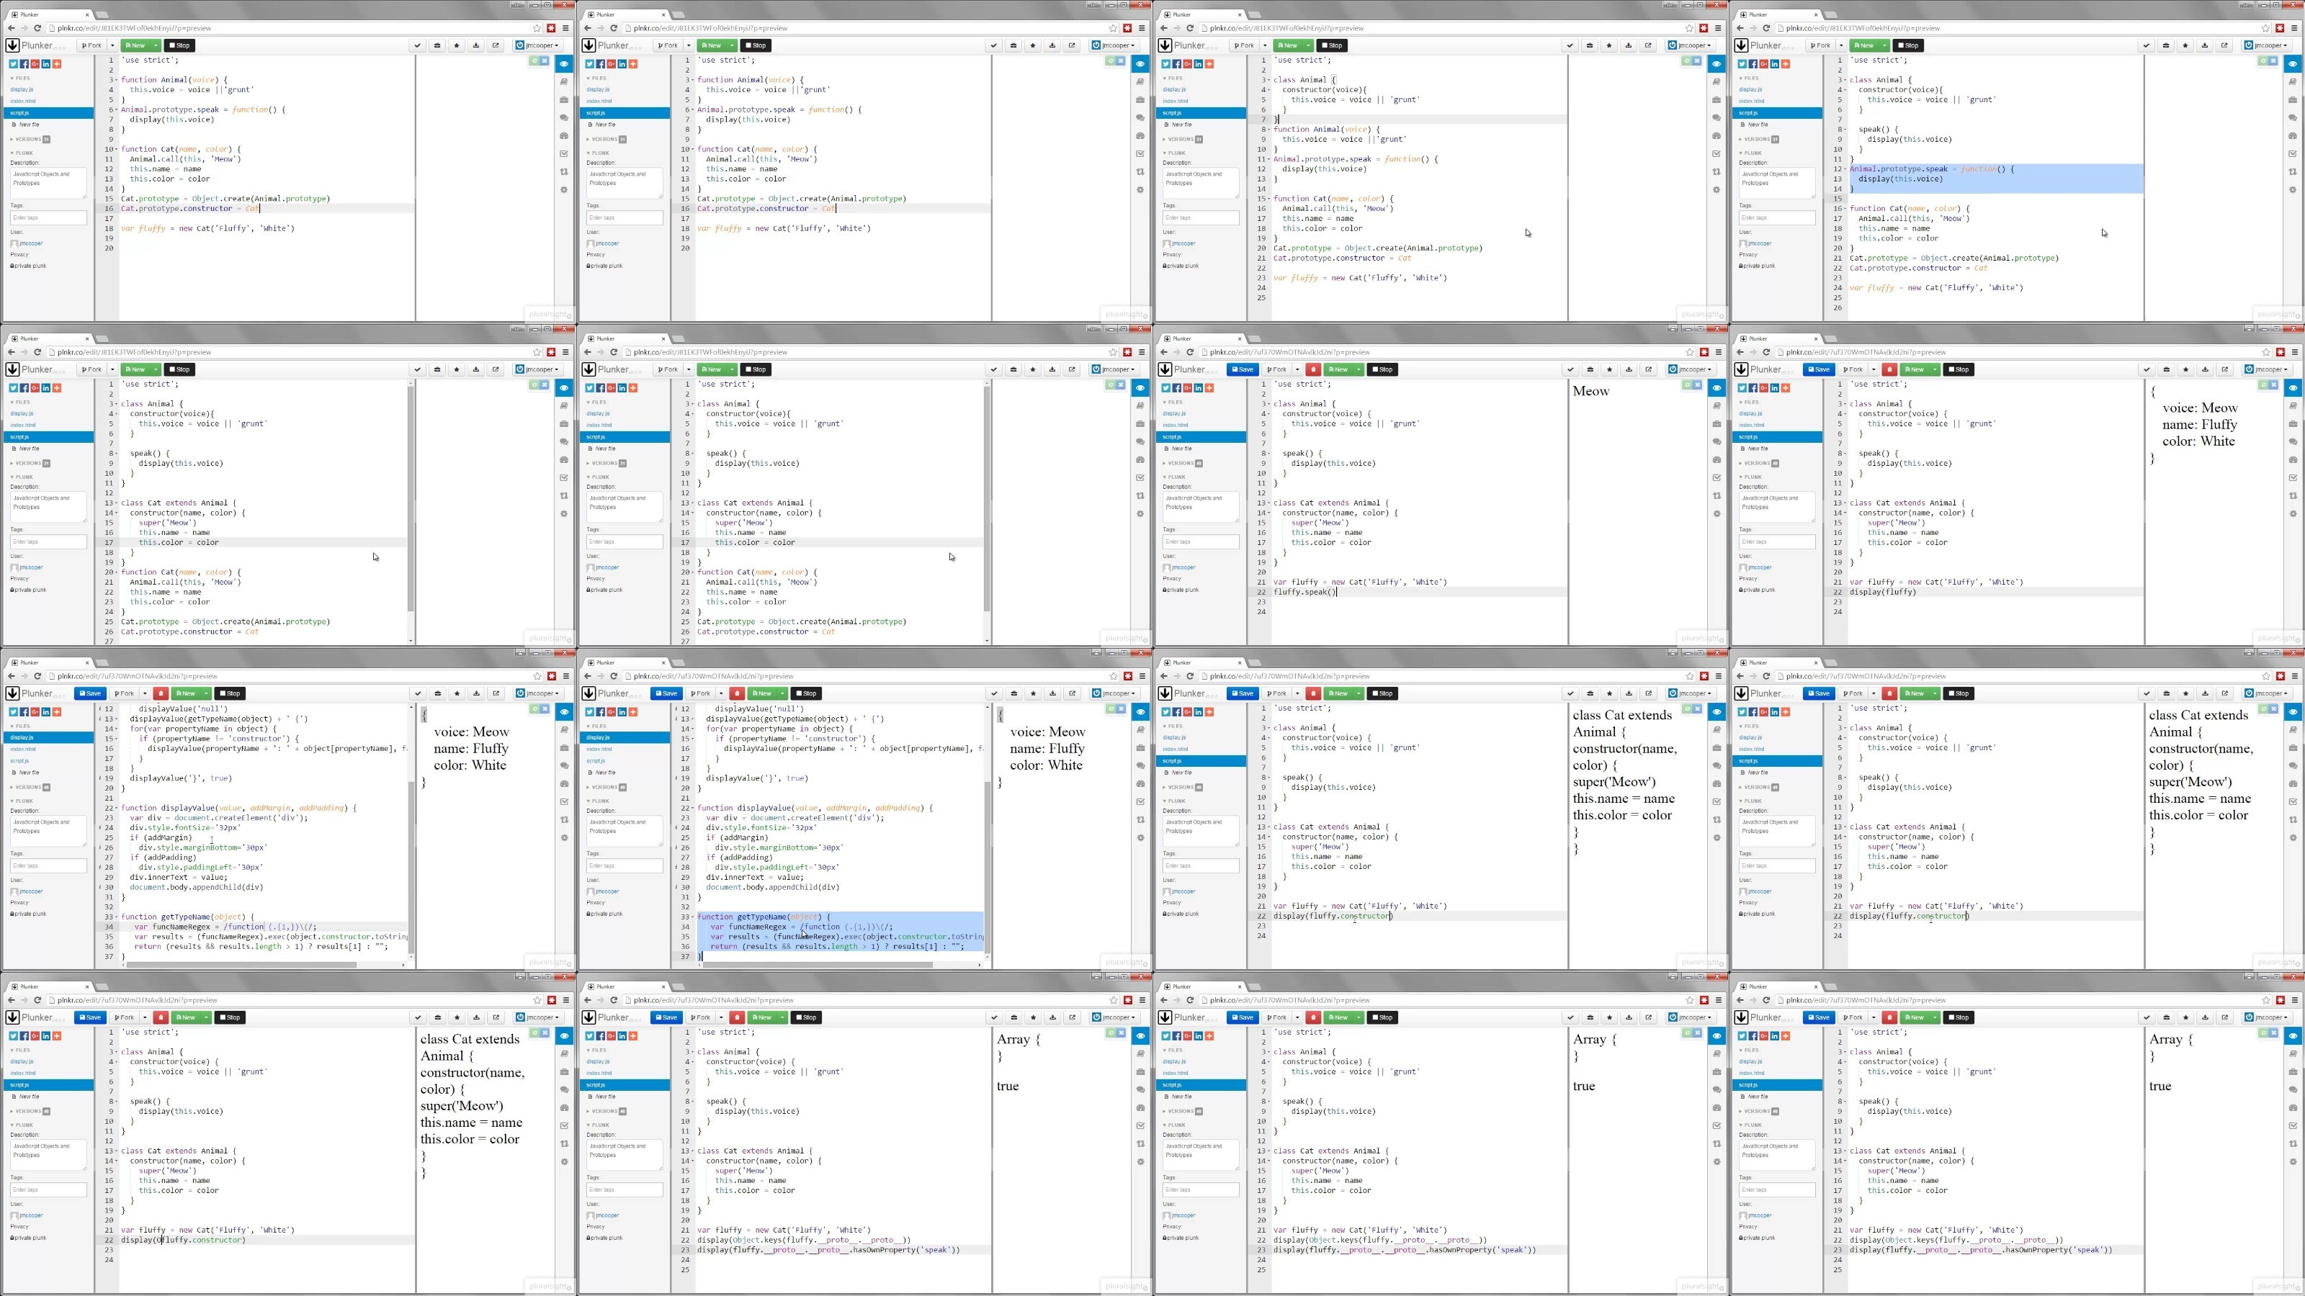Click Chrome menu icon in highlighted Animal.prototype.speak frame
Viewport: 2305px width, 1296px height.
coord(2294,29)
